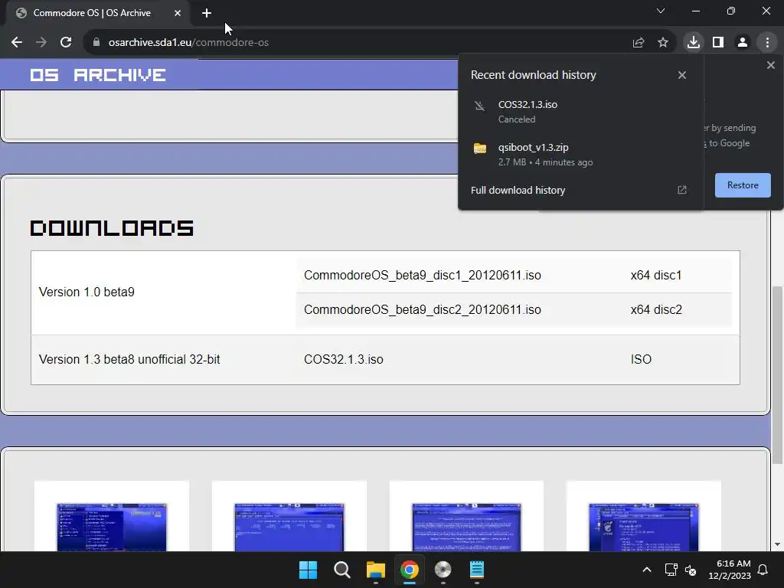This screenshot has width=784, height=588.
Task: Toggle the Chrome downloads button
Action: [x=694, y=42]
